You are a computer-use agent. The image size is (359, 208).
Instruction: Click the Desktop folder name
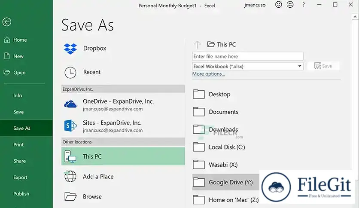point(219,95)
